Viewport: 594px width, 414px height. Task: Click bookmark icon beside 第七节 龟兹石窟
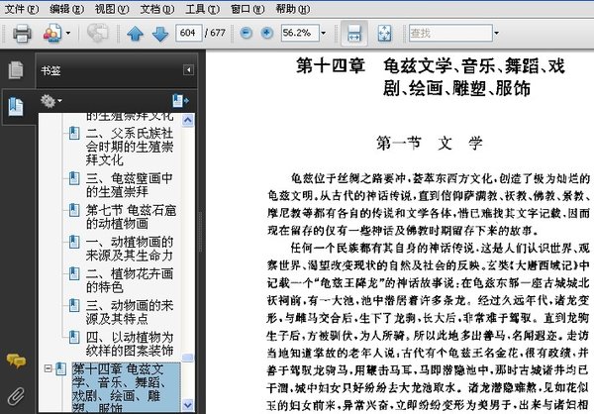[x=74, y=210]
